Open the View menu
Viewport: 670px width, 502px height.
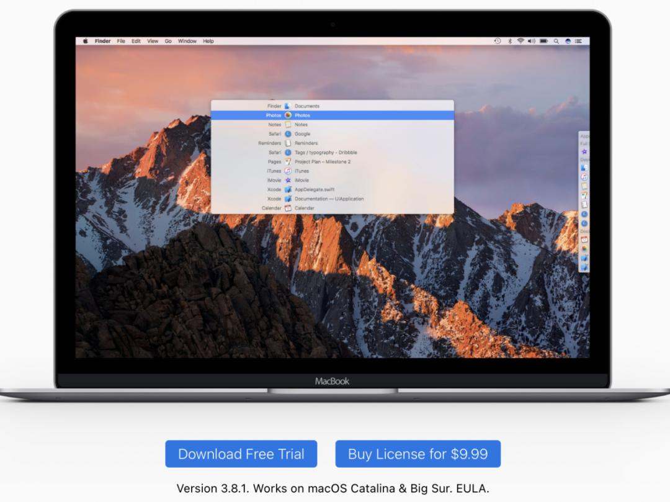click(153, 41)
